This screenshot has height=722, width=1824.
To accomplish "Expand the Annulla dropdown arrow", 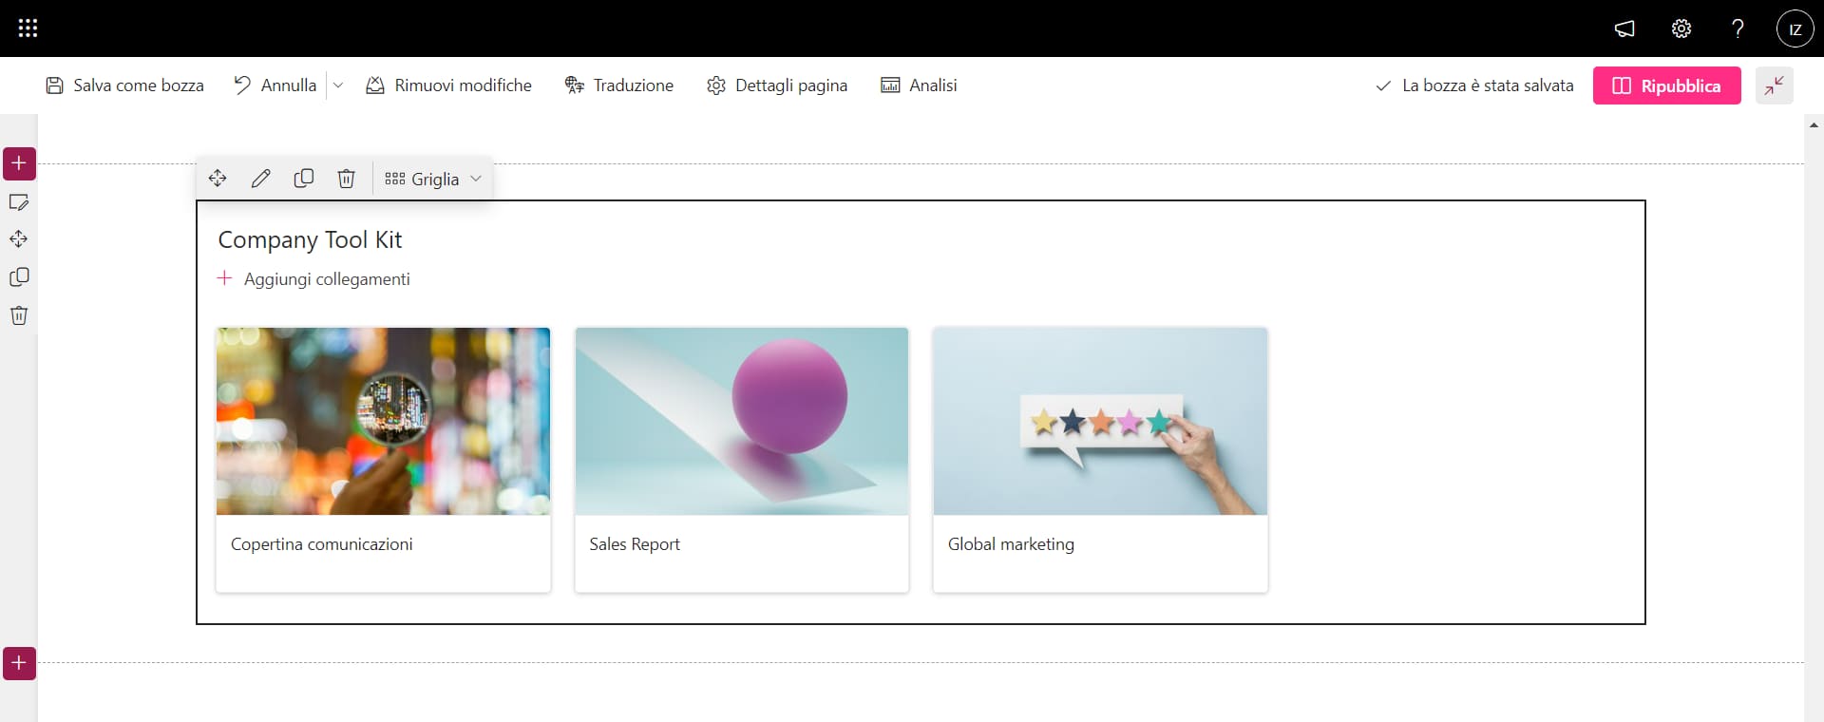I will click(x=338, y=85).
